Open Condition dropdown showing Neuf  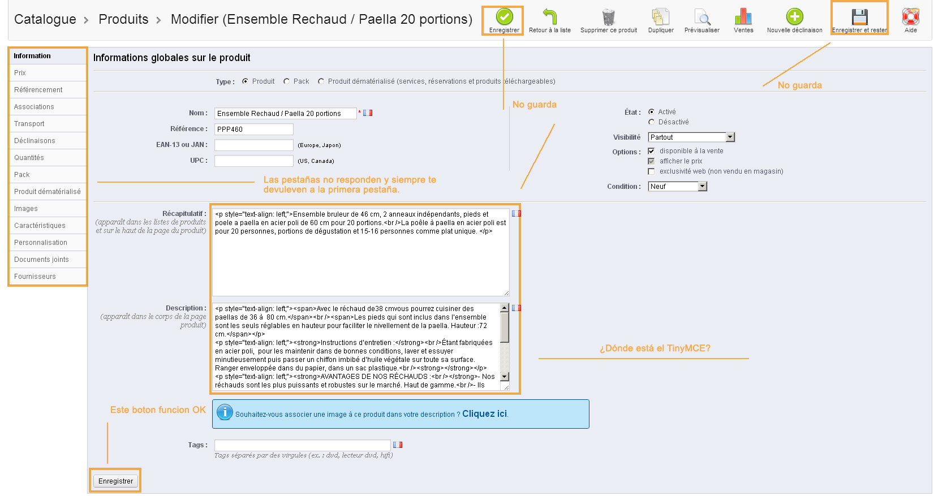[678, 186]
